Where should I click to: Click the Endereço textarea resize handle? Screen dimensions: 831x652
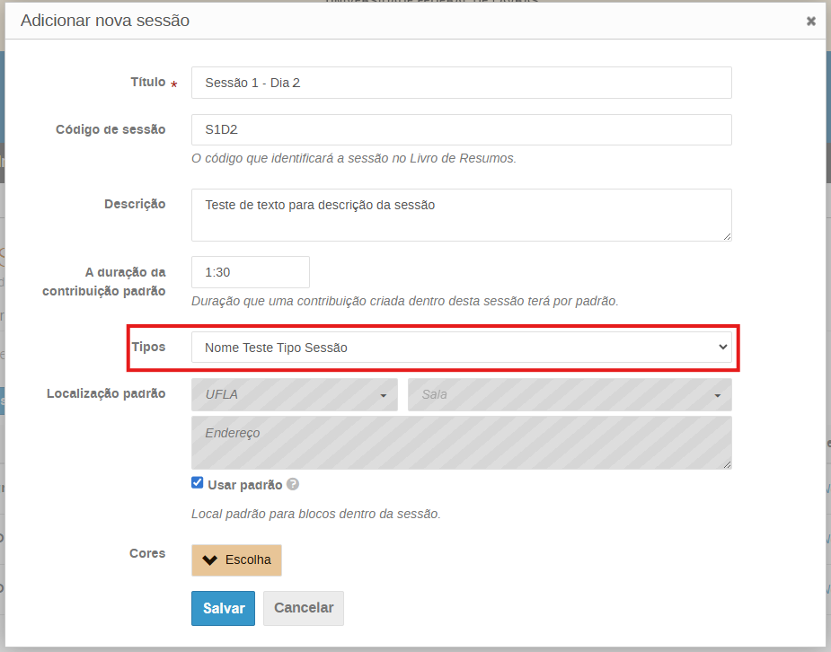727,463
